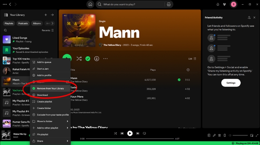Image resolution: width=260 pixels, height=145 pixels.
Task: Search in Your Library
Action: click(x=5, y=30)
